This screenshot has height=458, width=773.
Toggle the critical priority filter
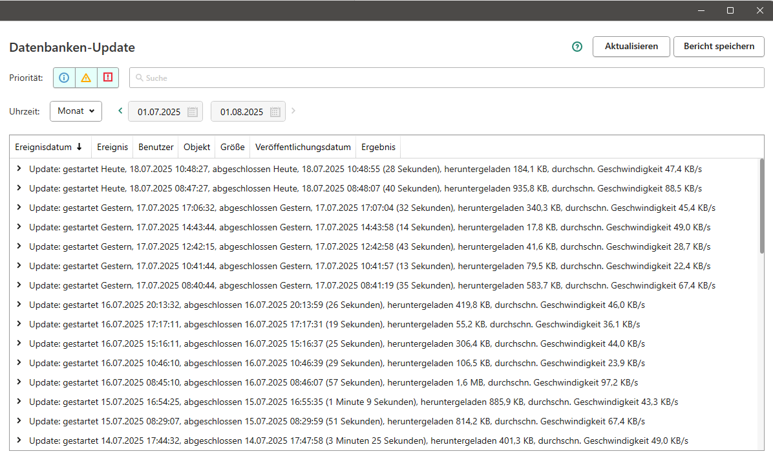pyautogui.click(x=108, y=78)
